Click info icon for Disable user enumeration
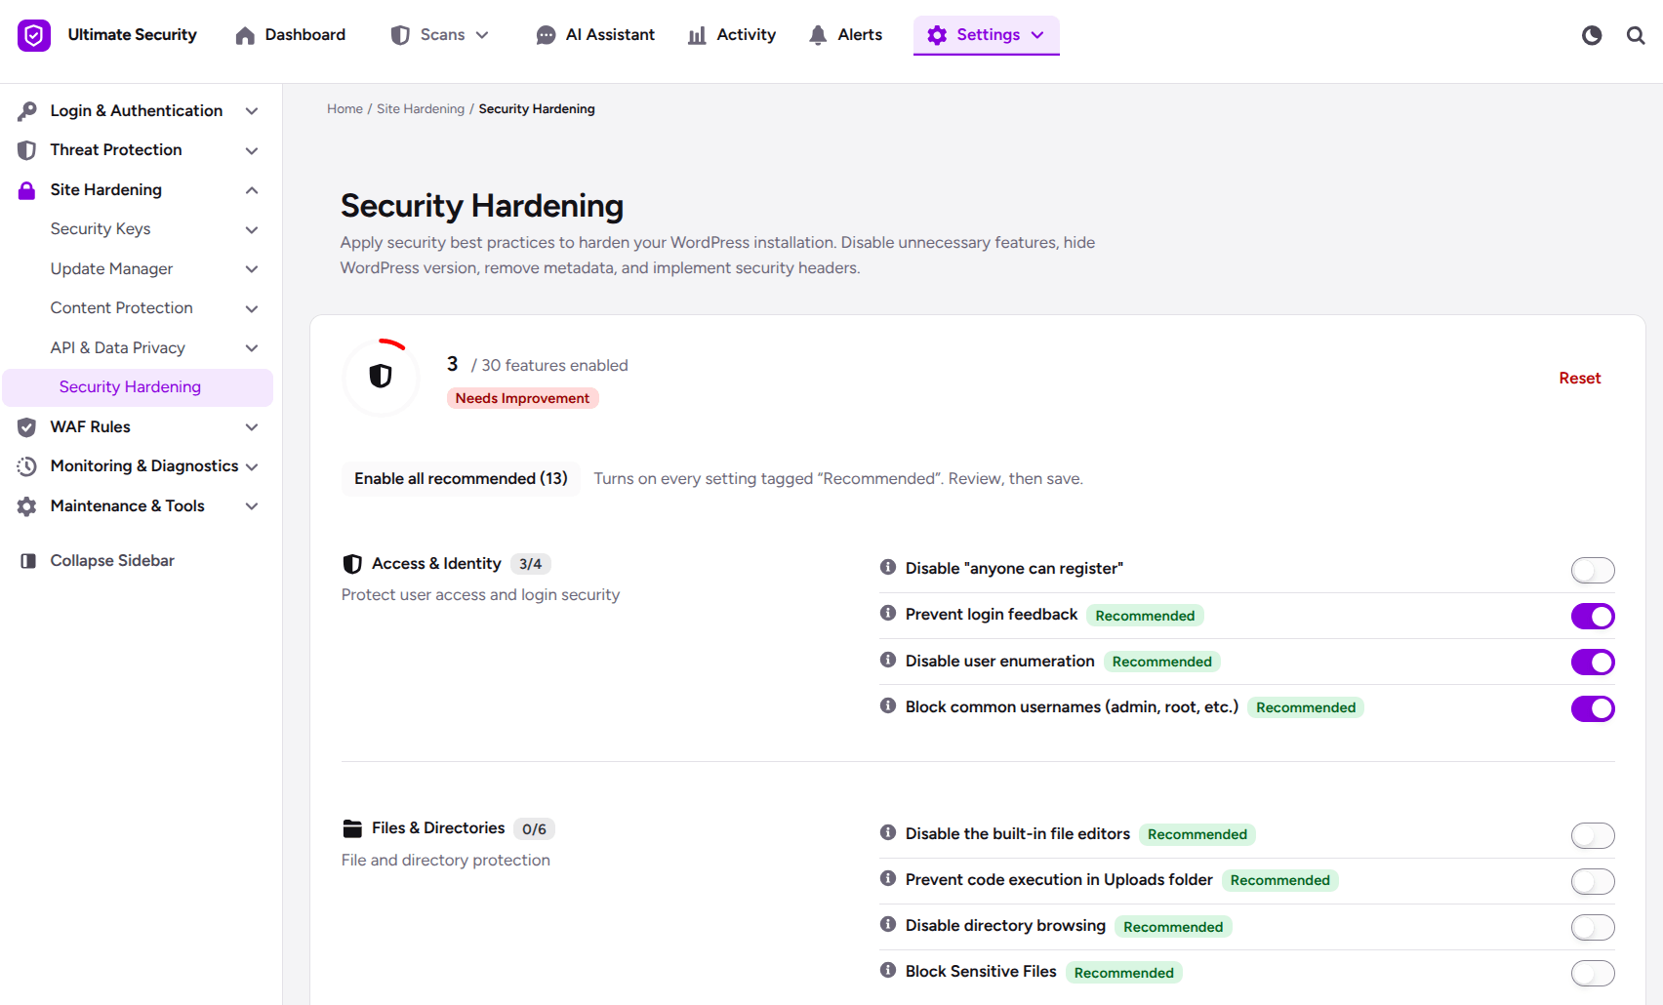 [888, 660]
